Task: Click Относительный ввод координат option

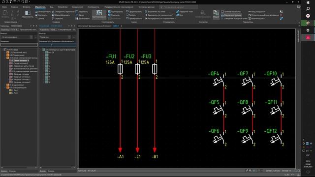Action: coord(264,15)
